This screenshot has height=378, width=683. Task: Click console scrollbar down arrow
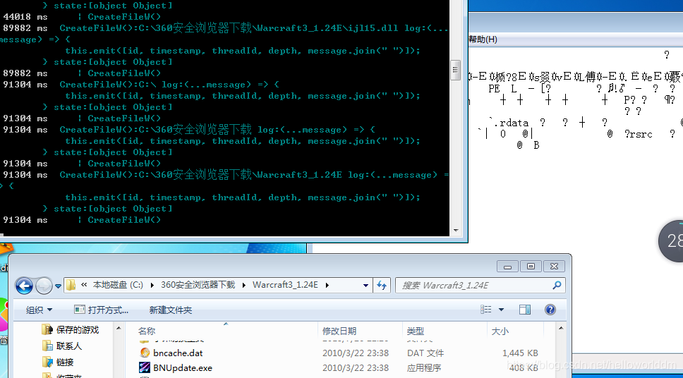coord(455,231)
